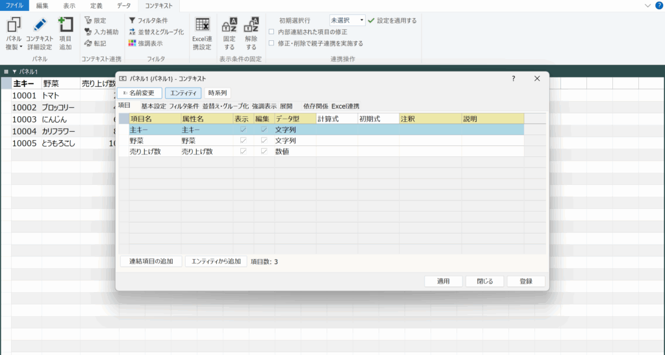Toggle 編集 checkbox for 野菜 row
This screenshot has height=355, width=665.
(x=264, y=140)
